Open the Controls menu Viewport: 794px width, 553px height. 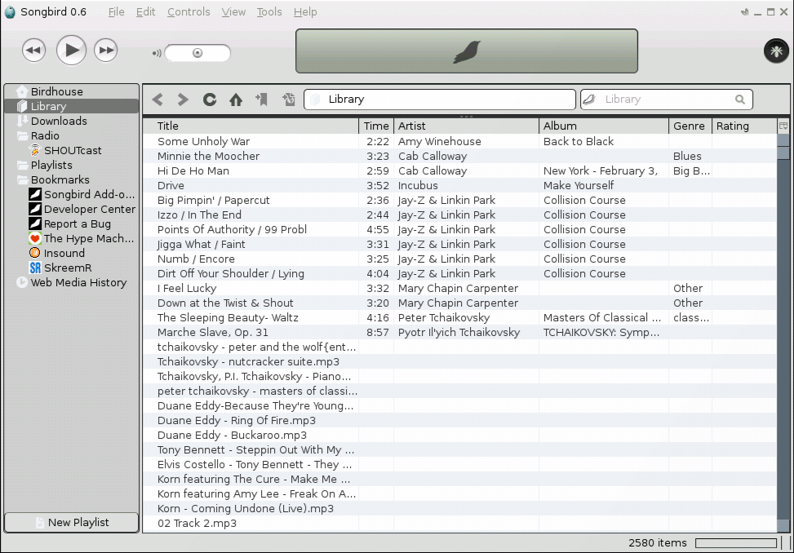pos(189,11)
